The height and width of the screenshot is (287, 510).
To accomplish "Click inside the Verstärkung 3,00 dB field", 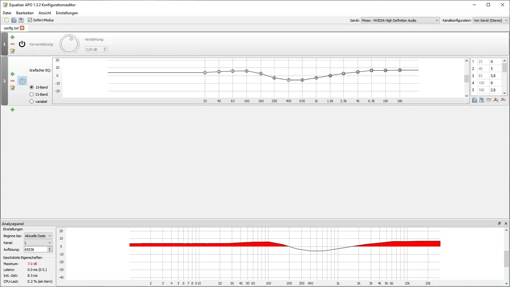I will click(x=94, y=49).
